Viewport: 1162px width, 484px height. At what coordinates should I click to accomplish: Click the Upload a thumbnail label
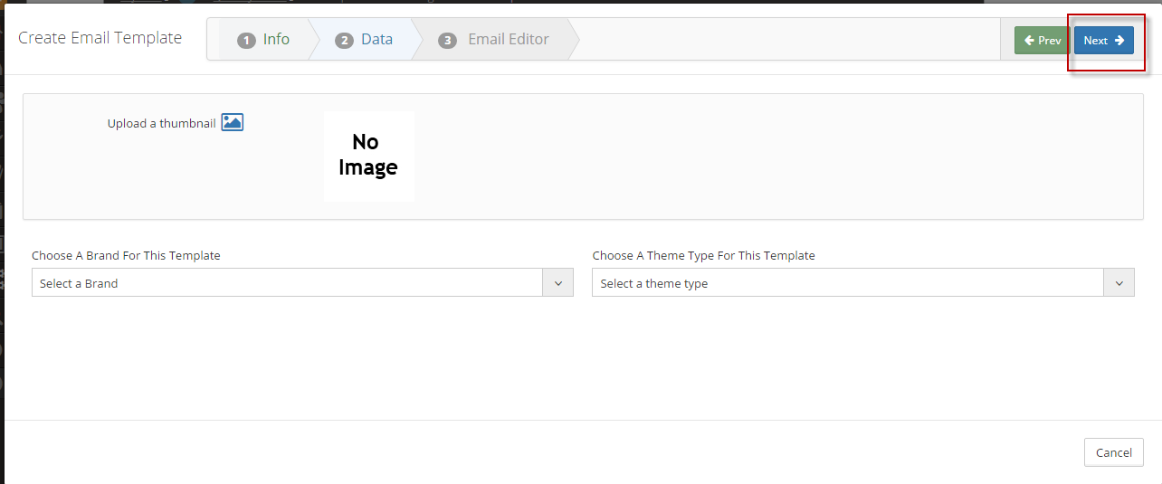(x=162, y=123)
